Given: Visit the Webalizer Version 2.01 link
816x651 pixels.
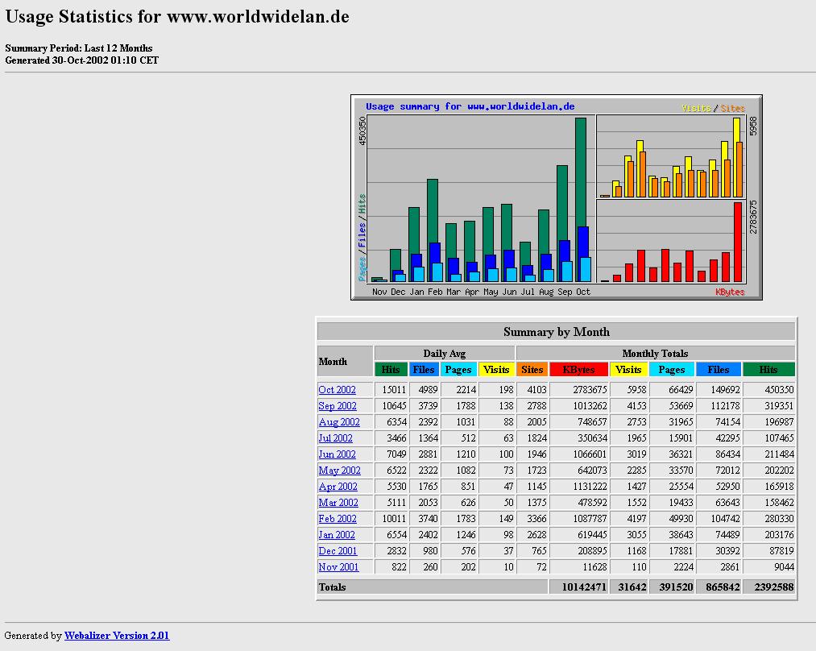Looking at the screenshot, I should 117,636.
